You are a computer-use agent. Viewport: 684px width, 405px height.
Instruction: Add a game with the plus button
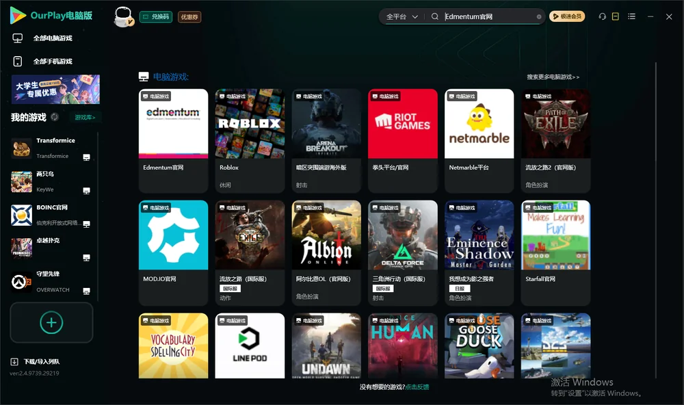point(51,322)
